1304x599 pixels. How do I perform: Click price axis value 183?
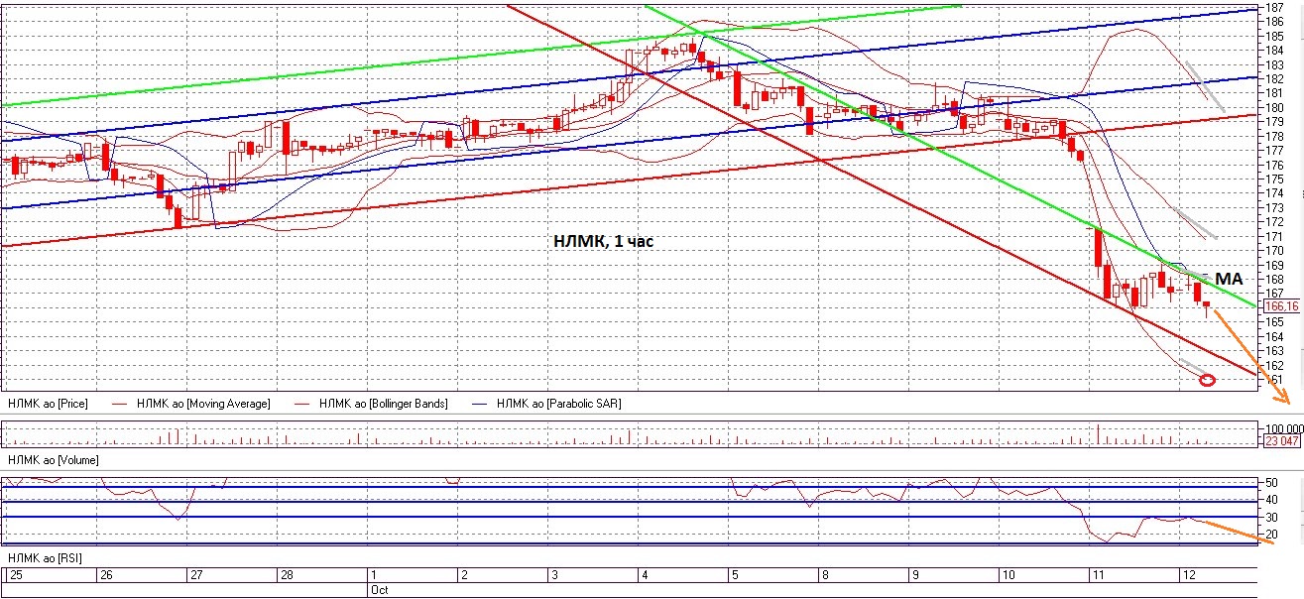click(1274, 64)
